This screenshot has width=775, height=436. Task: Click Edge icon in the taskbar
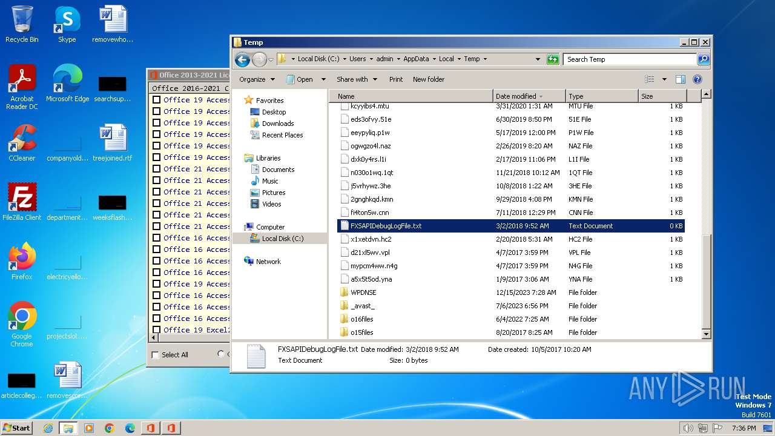click(130, 428)
